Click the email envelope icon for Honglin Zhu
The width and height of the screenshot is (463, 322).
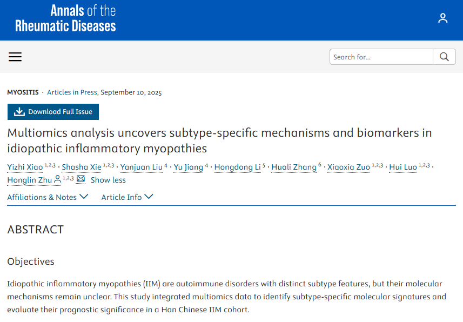(80, 179)
